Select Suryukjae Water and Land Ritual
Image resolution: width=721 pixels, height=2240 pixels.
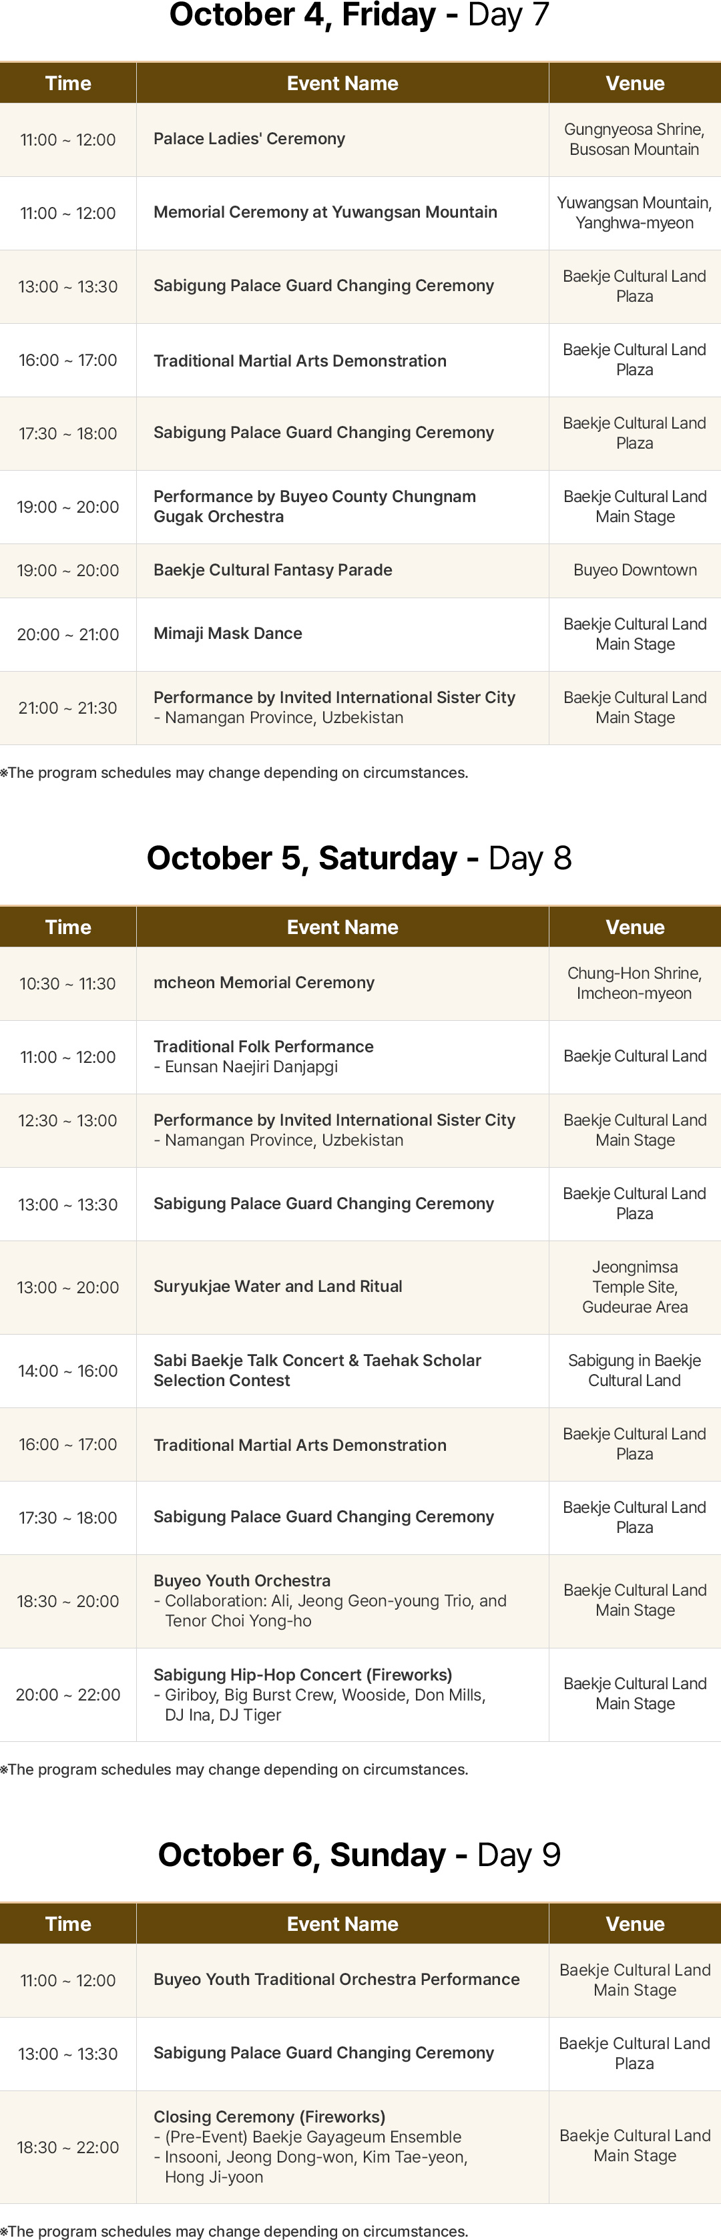[278, 1287]
